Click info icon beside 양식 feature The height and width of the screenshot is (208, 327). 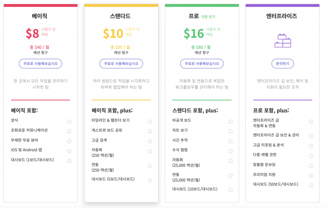pos(69,122)
